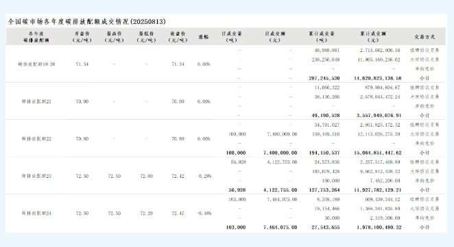The height and width of the screenshot is (247, 454).
Task: Select the 72.47 closing price cell
Action: 178,213
